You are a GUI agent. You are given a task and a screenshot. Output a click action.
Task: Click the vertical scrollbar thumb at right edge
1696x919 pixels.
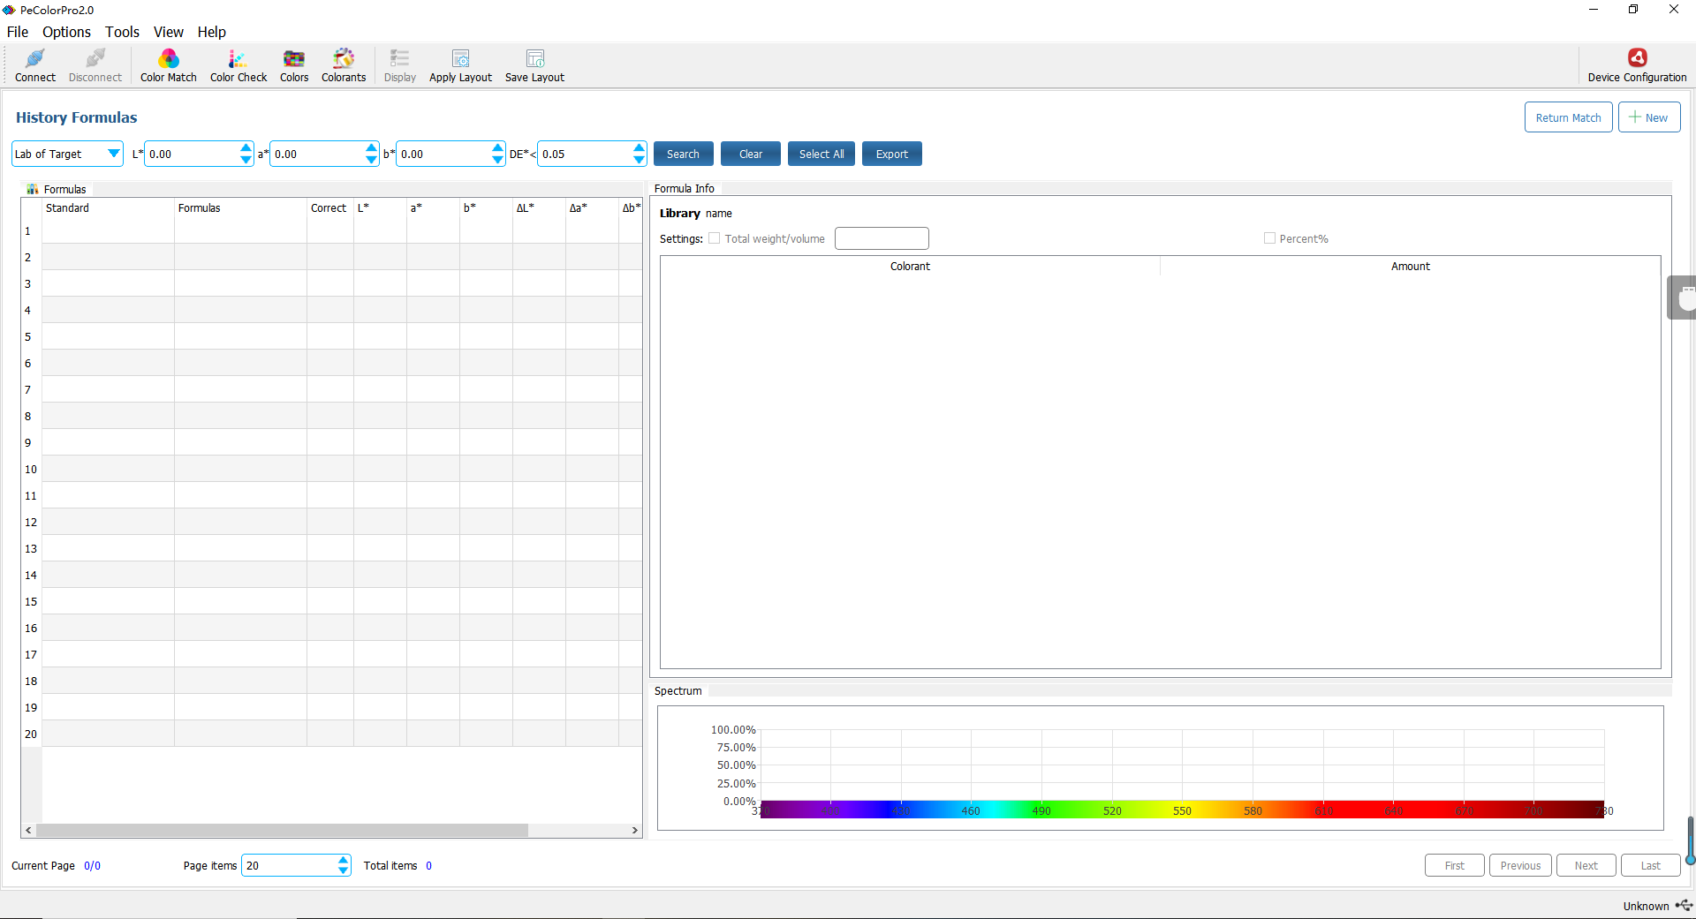pyautogui.click(x=1691, y=840)
